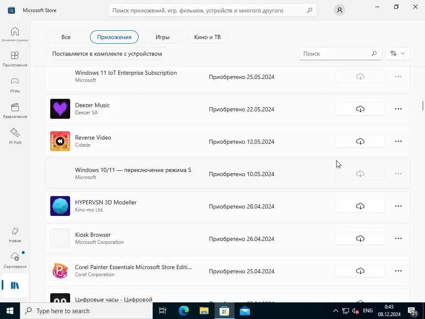Open the Новое section in the sidebar
425x319 pixels.
pos(15,235)
